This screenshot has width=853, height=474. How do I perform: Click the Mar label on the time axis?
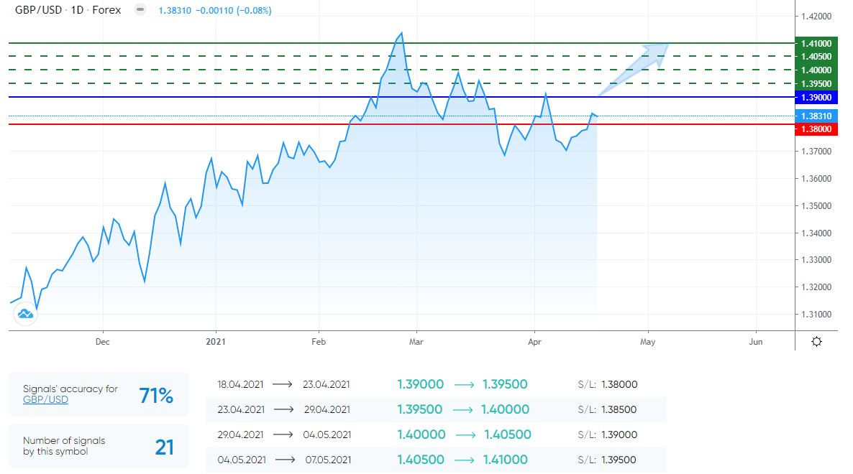point(416,343)
